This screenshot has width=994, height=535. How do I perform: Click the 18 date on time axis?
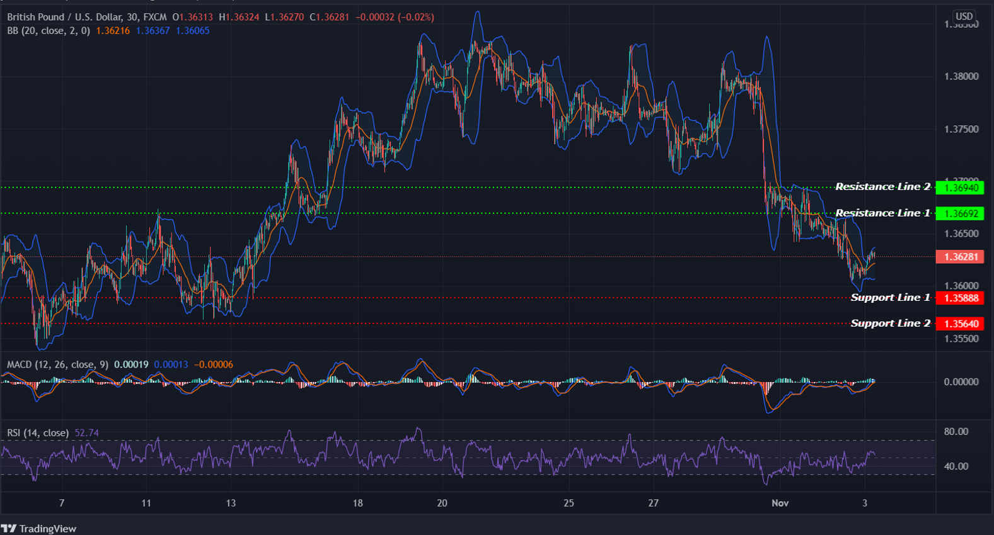click(357, 503)
